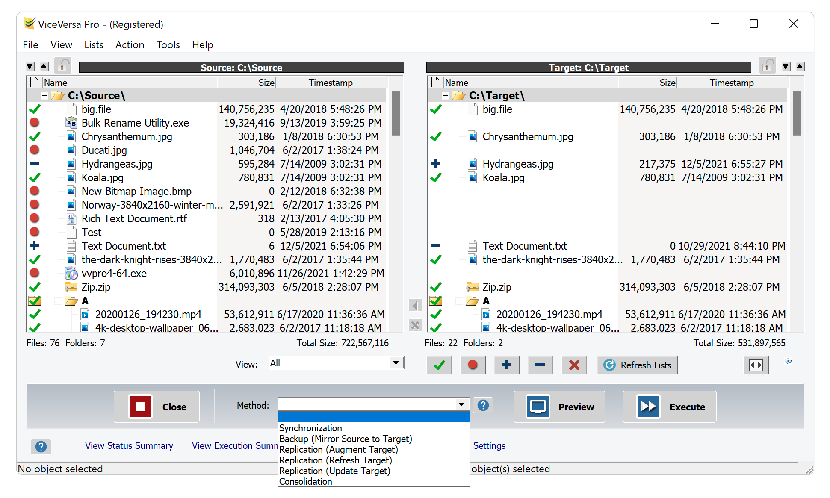Click the Target panel lock icon

(768, 66)
